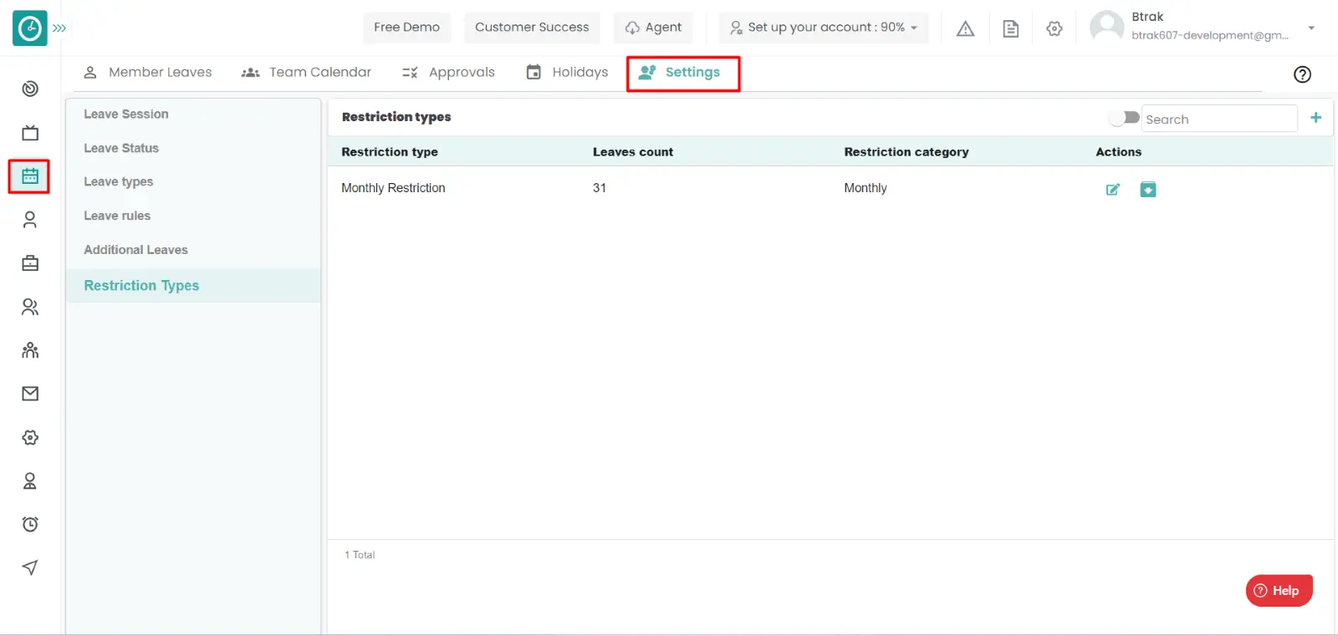Switch to the Team Calendar tab
The height and width of the screenshot is (636, 1338).
306,73
